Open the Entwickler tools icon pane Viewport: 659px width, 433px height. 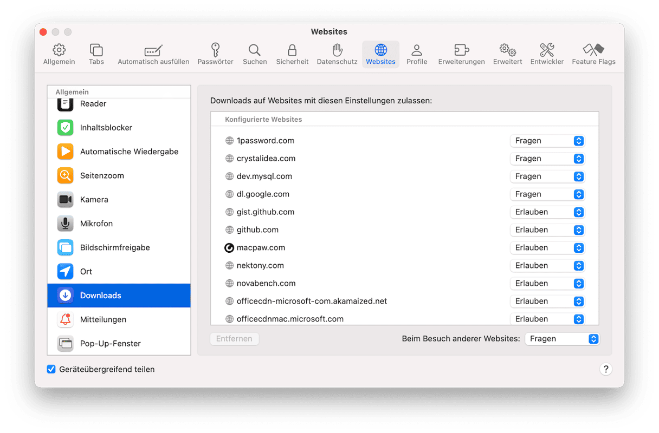tap(547, 50)
